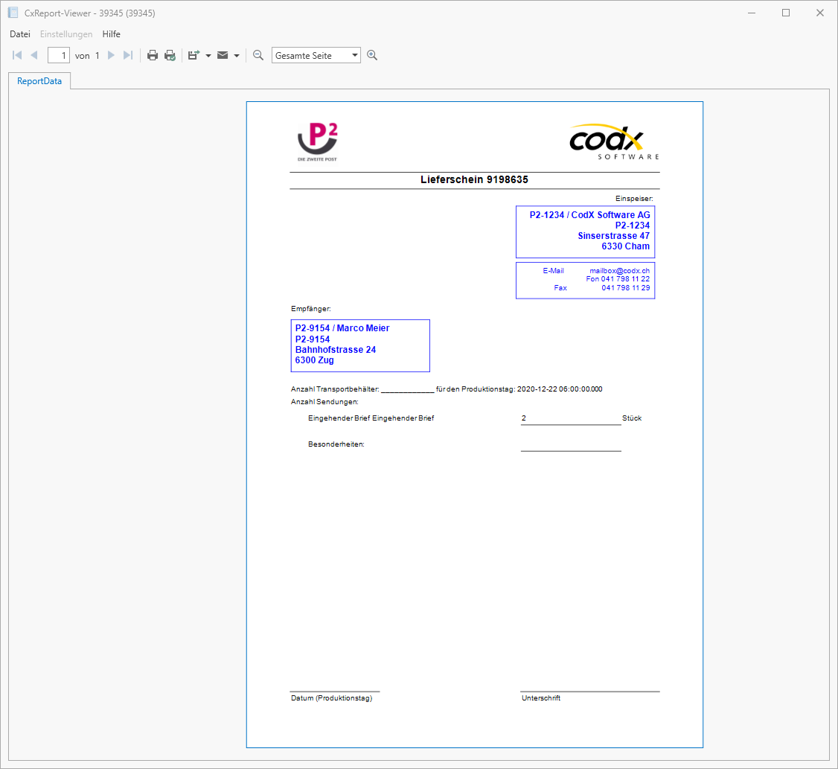Open the Print dialog
838x769 pixels.
tap(153, 54)
